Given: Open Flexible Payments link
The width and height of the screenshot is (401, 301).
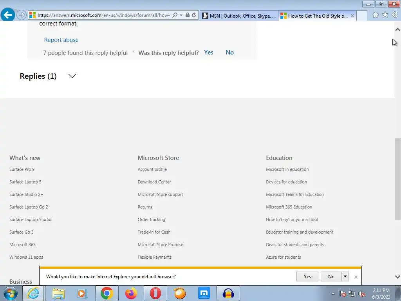Looking at the screenshot, I should point(154,257).
